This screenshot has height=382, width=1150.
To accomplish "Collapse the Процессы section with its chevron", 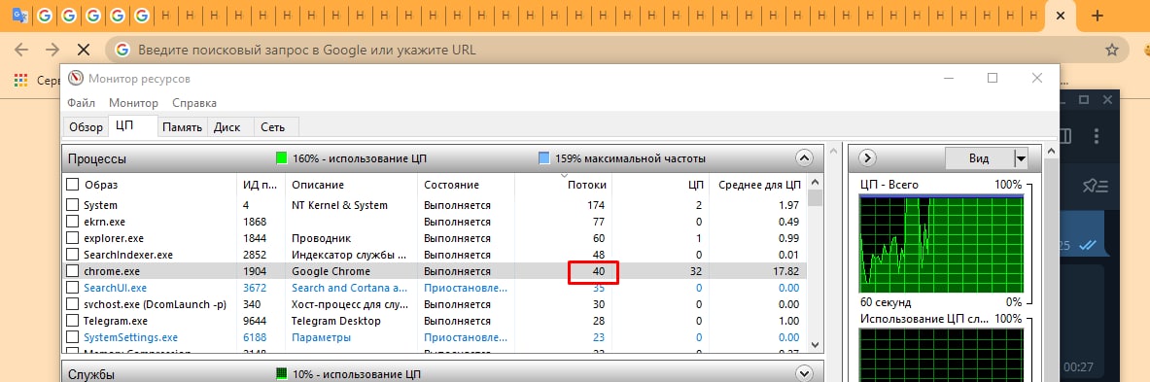I will click(804, 158).
